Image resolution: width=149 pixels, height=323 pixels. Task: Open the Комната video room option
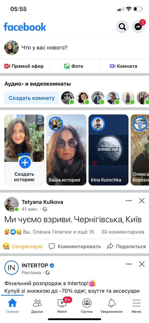pyautogui.click(x=123, y=66)
